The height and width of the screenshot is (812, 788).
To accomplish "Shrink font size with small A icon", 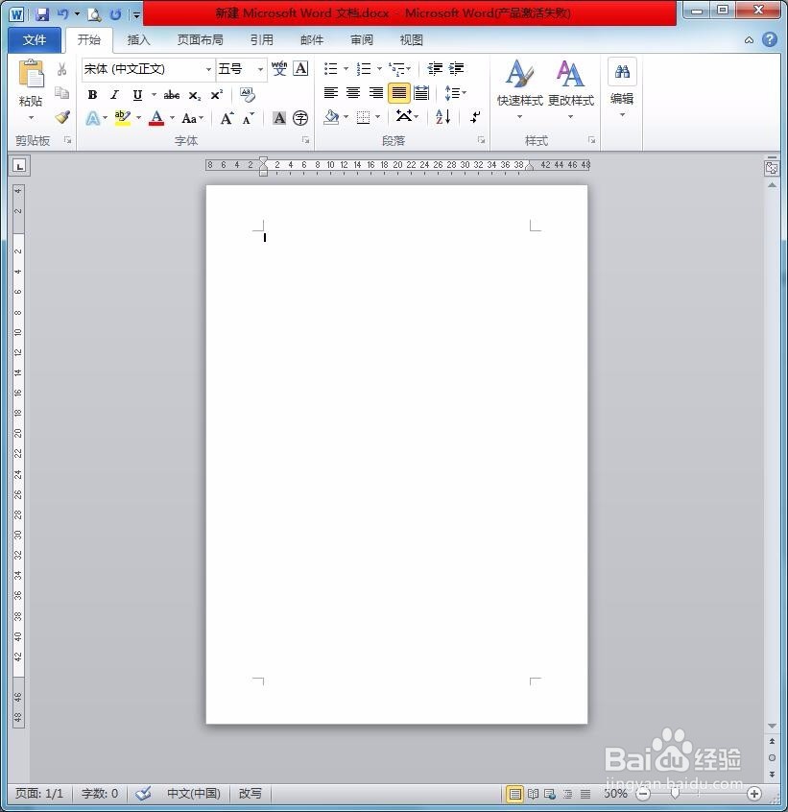I will pos(249,119).
